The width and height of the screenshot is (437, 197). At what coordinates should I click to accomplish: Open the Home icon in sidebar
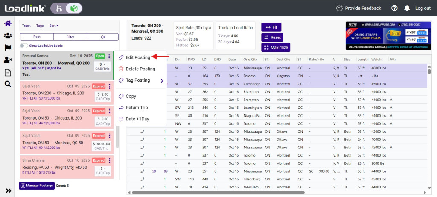[8, 24]
